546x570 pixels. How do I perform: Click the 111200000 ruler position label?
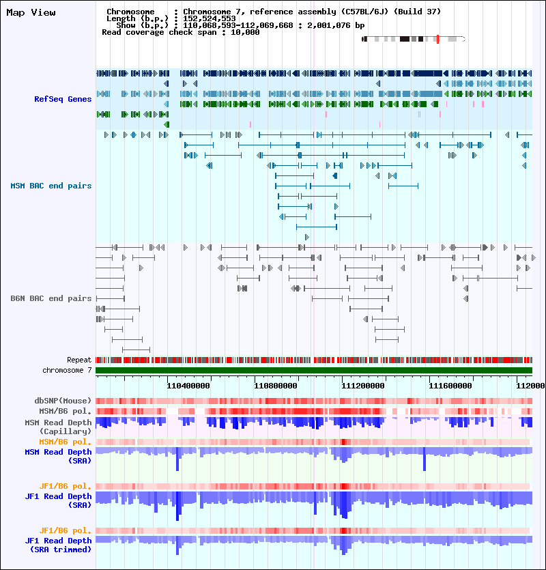[x=363, y=386]
